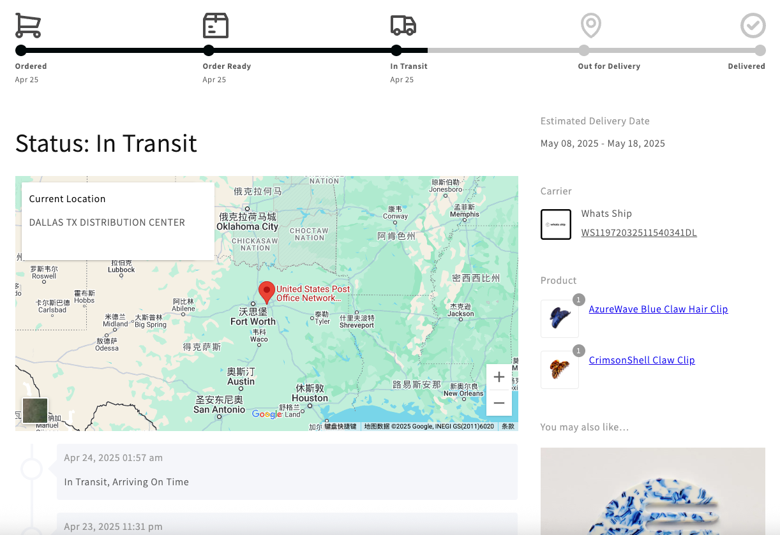Open tracking number WS11972032511540341DL
This screenshot has width=780, height=535.
pyautogui.click(x=639, y=233)
